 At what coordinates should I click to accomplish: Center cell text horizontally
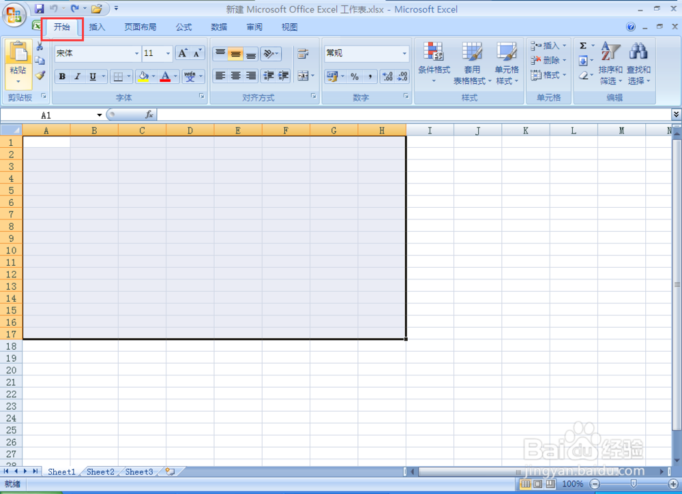tap(235, 76)
